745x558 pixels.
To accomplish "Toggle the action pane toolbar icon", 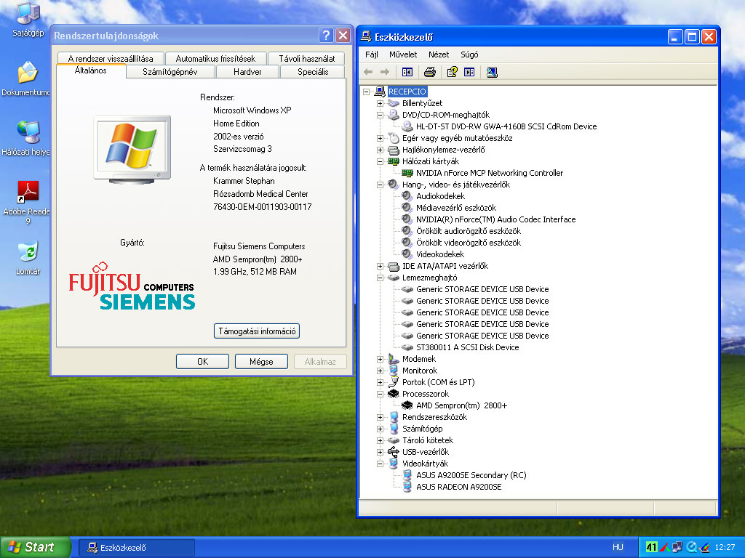I will (x=469, y=72).
